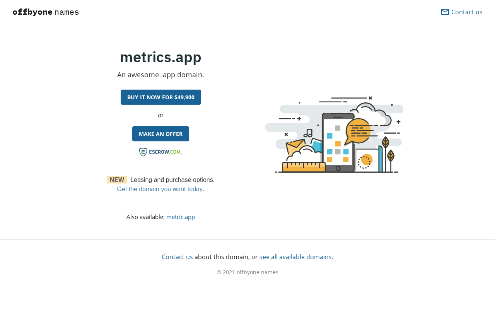Viewport: 495px width, 309px height.
Task: Open the metric.app domain link
Action: pos(181,217)
